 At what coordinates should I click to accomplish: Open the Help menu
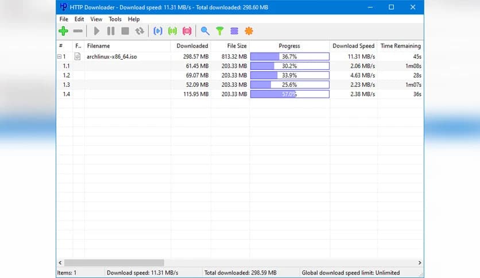pyautogui.click(x=134, y=19)
